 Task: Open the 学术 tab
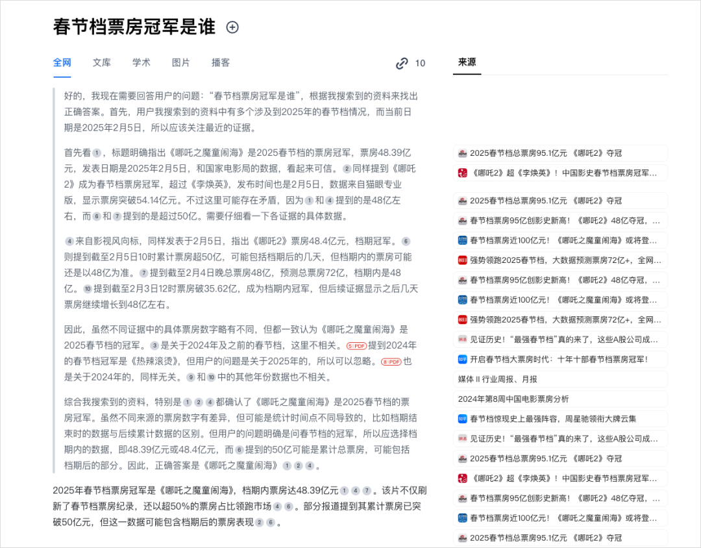141,62
